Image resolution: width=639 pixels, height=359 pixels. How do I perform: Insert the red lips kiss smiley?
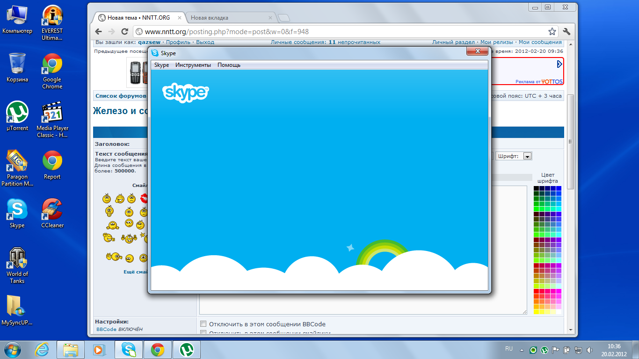pos(144,198)
